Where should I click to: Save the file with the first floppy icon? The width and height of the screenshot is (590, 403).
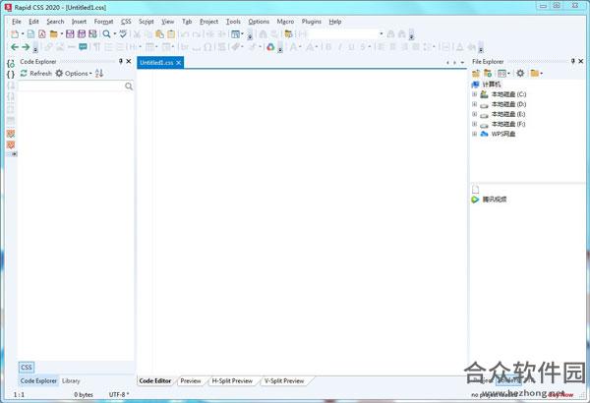(70, 34)
